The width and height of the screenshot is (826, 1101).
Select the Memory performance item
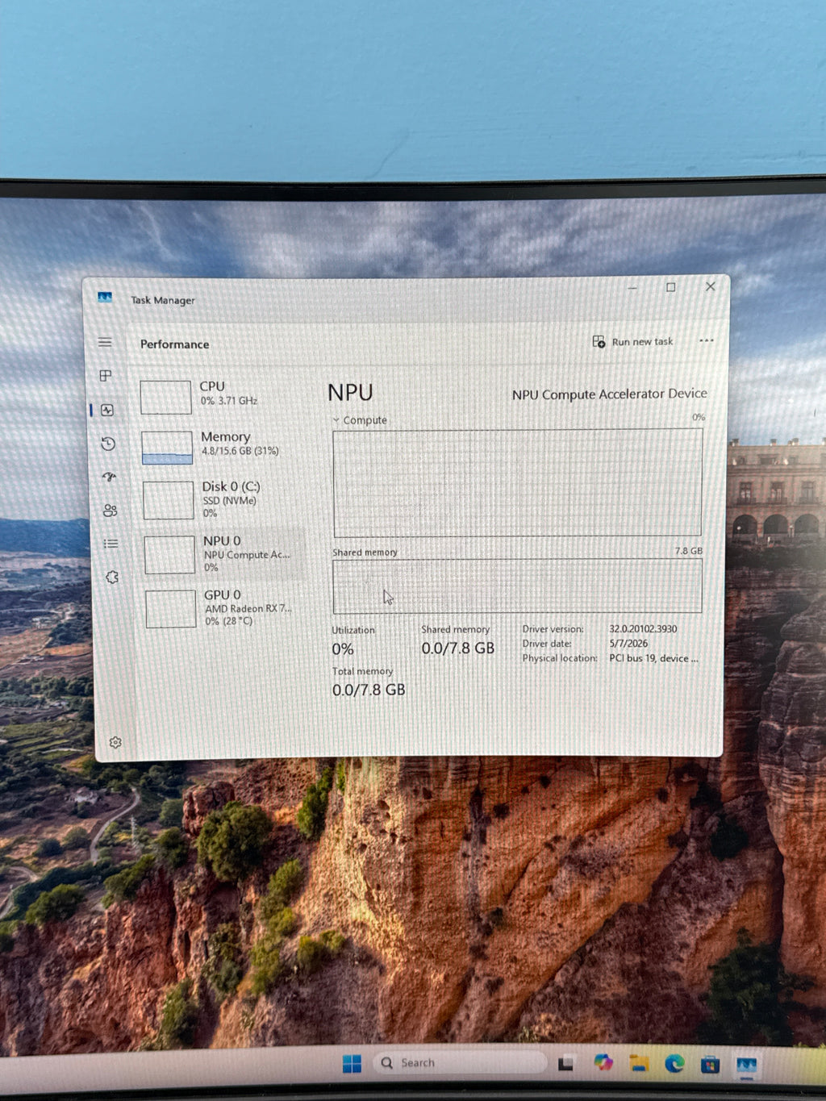click(221, 446)
